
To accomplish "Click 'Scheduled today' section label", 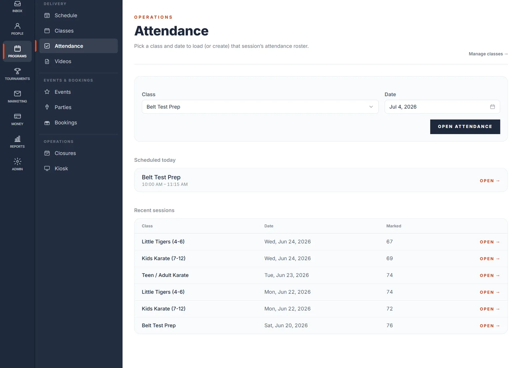I will (x=155, y=160).
